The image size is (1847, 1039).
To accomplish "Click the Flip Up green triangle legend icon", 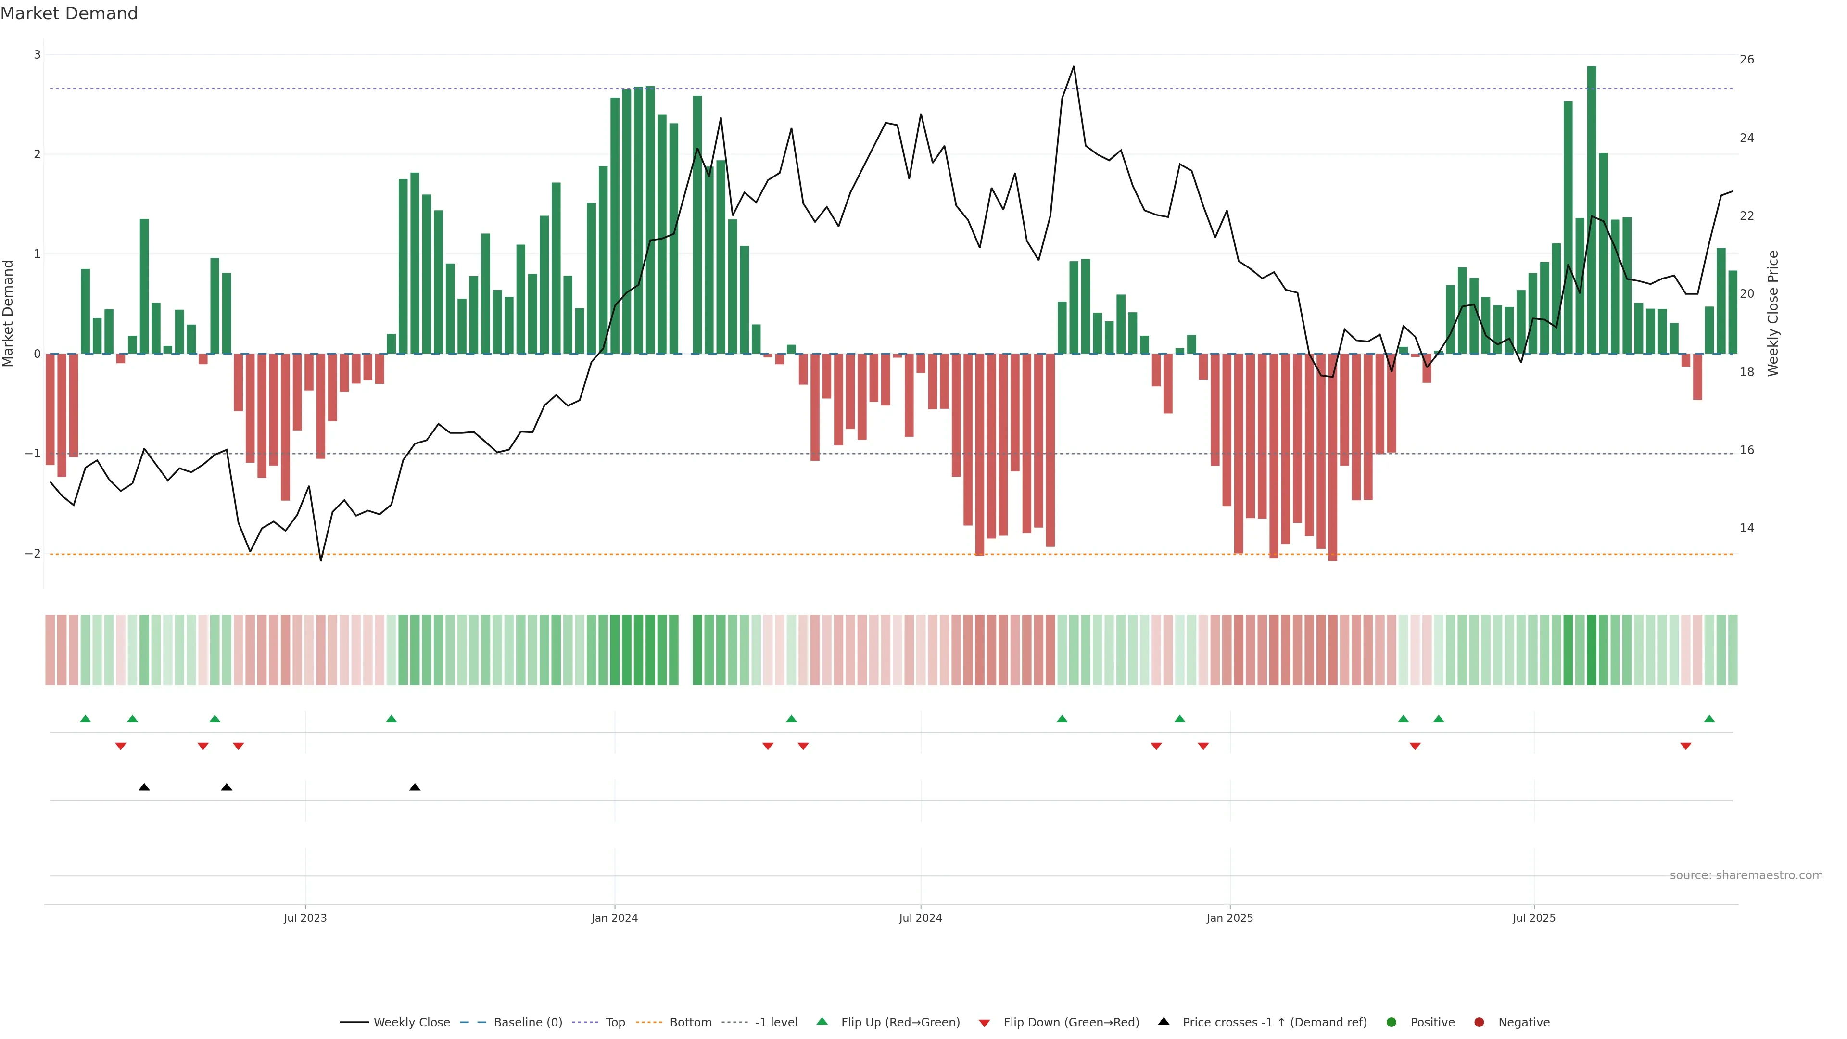I will 822,1021.
